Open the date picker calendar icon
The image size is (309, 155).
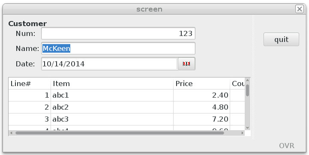tap(186, 64)
